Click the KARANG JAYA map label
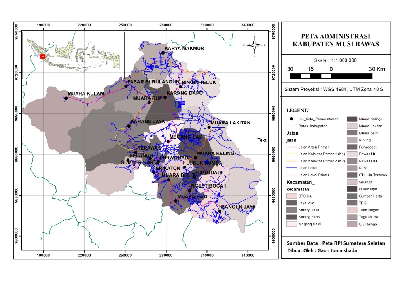The width and height of the screenshot is (405, 286). point(148,121)
